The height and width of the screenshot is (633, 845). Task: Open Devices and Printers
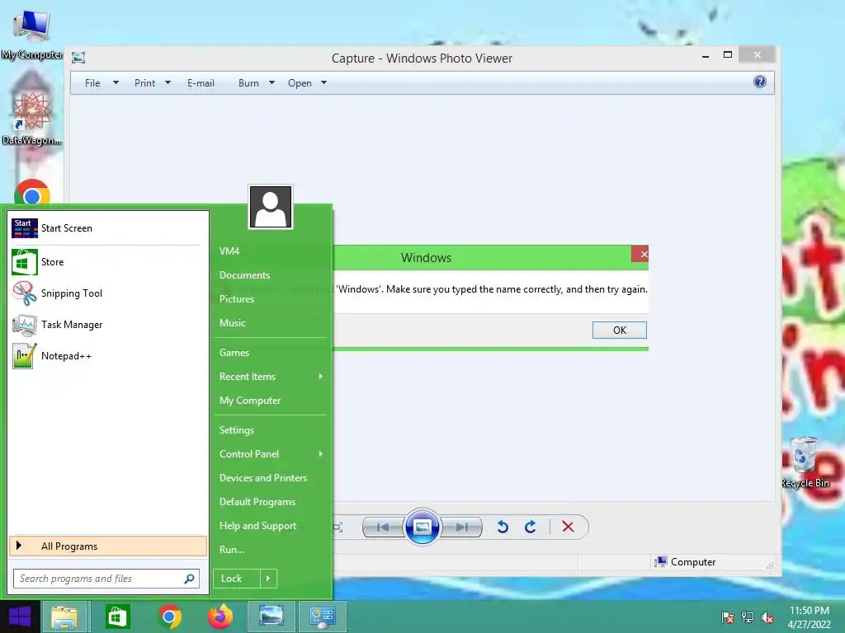pos(263,478)
